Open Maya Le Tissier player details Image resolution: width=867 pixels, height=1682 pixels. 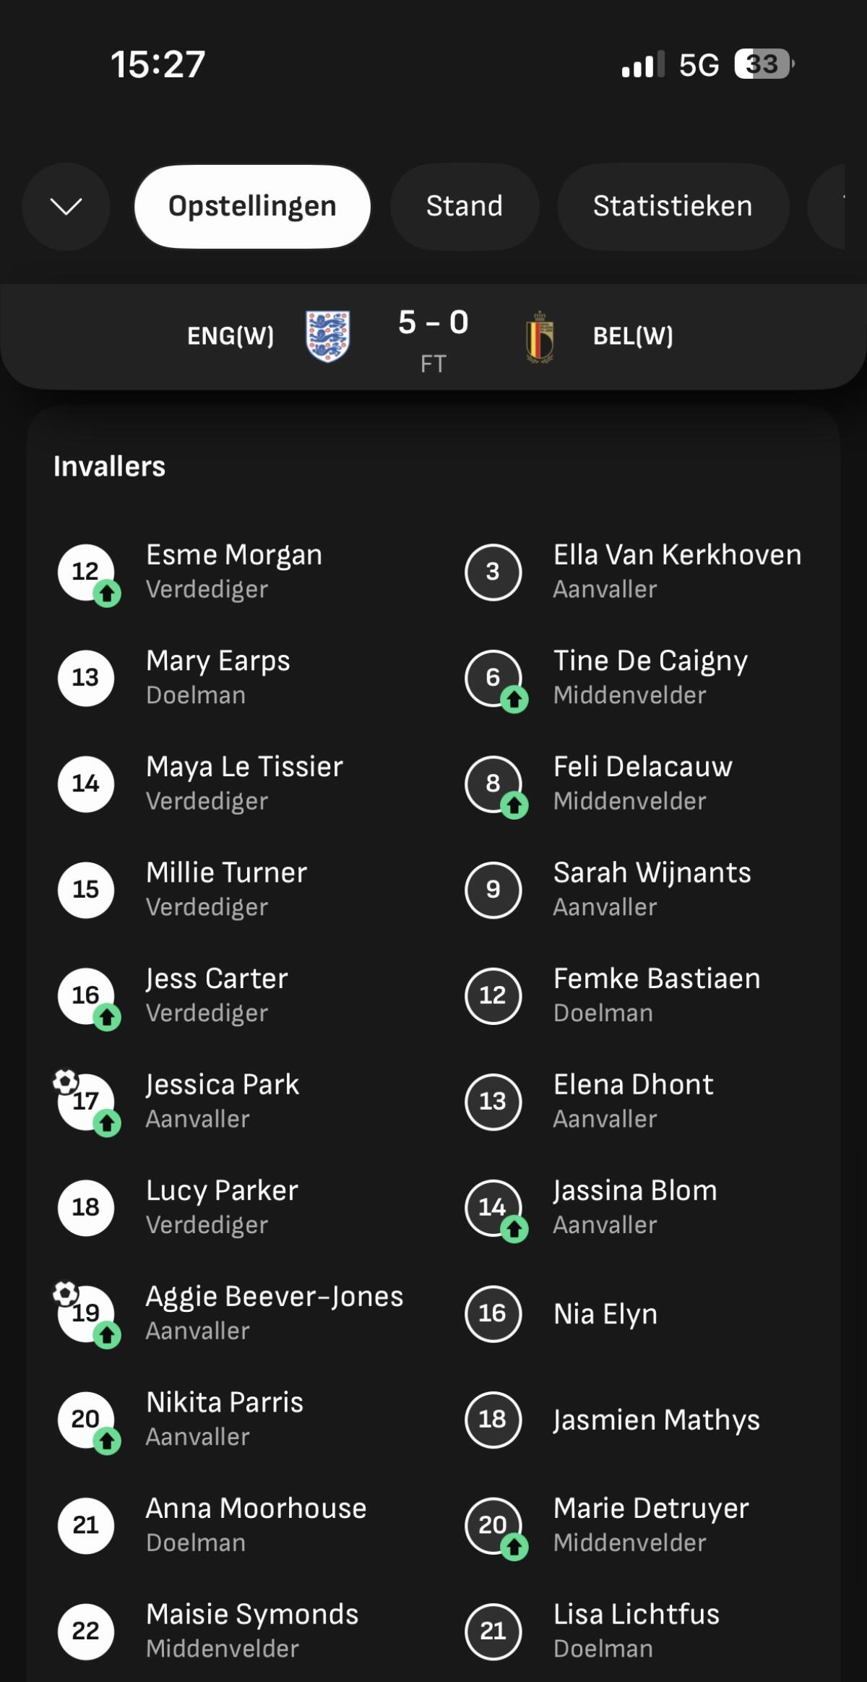(x=244, y=783)
